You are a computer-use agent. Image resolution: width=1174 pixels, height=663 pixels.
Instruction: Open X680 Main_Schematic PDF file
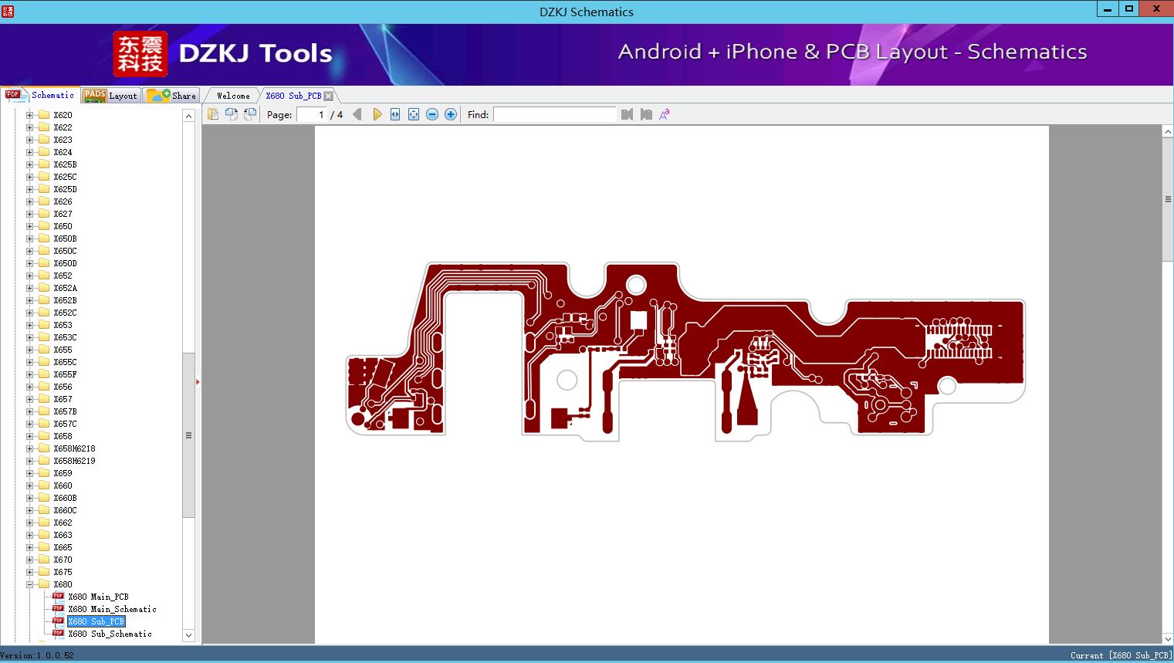point(112,609)
